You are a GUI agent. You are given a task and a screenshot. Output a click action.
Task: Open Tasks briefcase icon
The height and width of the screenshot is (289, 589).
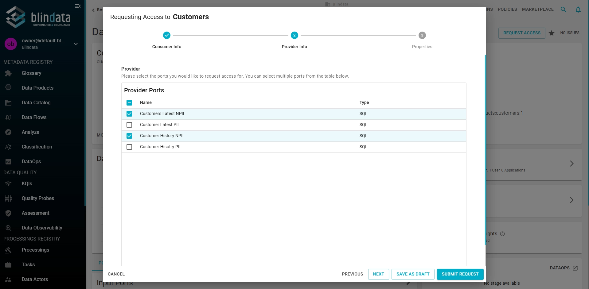(x=8, y=265)
